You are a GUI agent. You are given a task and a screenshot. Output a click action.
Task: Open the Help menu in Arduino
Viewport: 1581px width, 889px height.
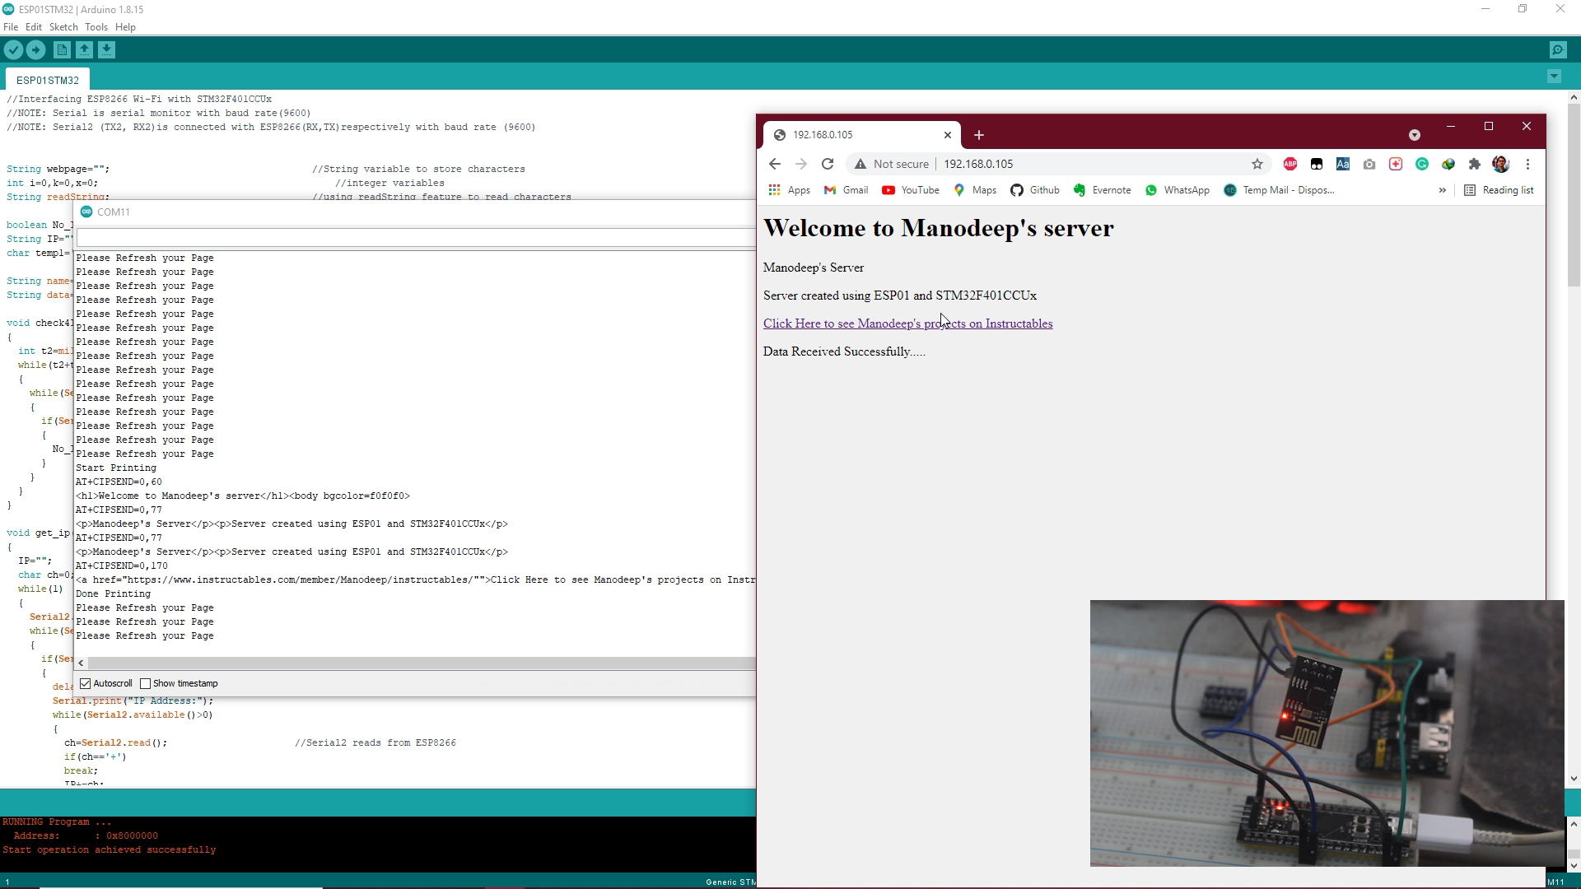125,27
